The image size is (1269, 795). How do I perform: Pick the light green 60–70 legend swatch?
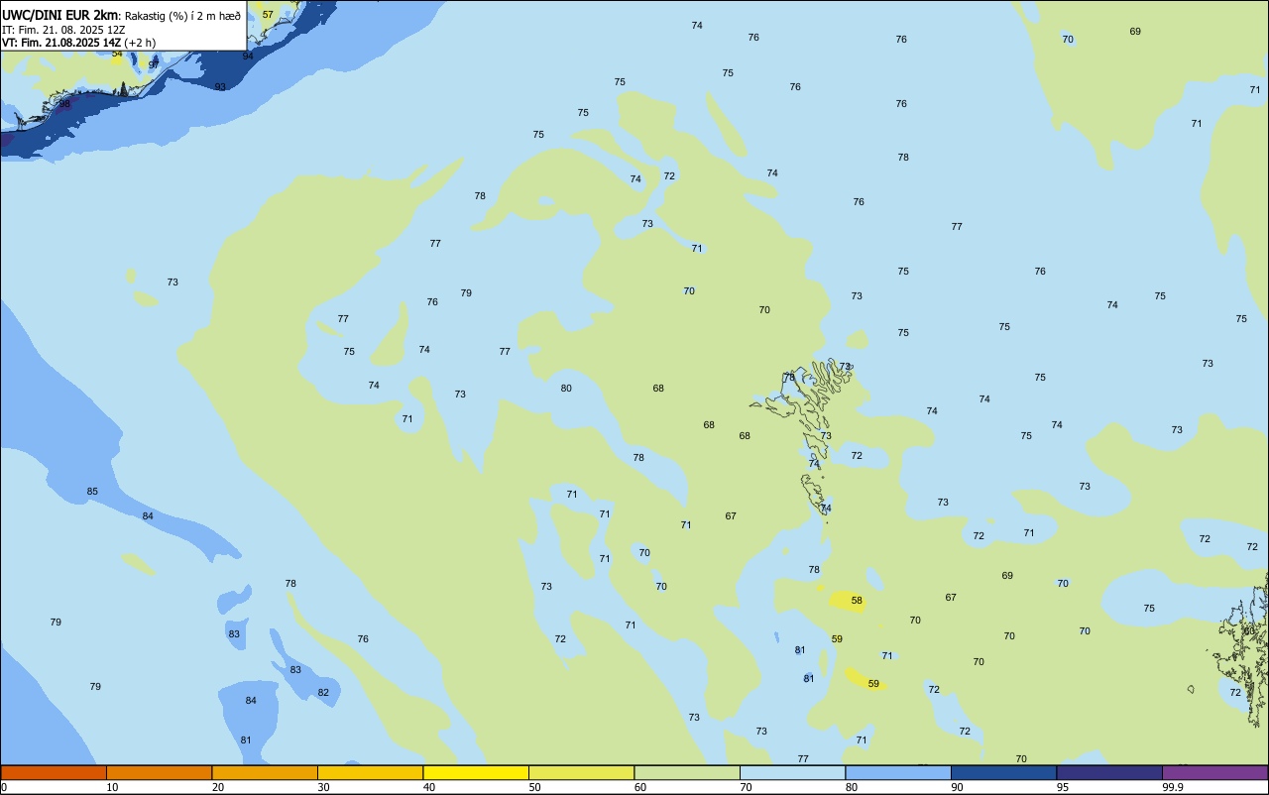pos(687,772)
